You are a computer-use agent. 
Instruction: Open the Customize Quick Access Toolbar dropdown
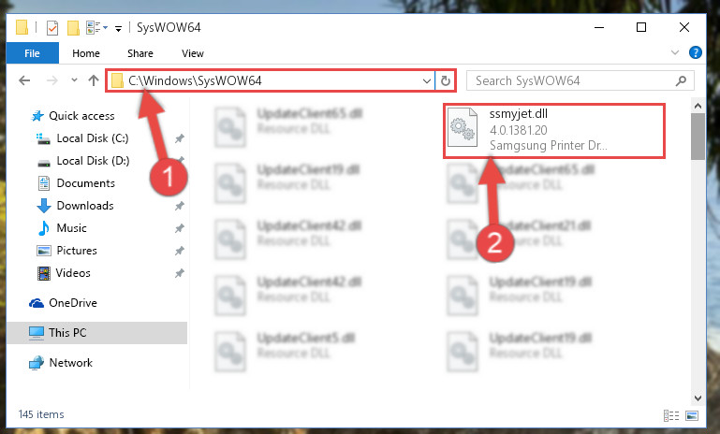pyautogui.click(x=118, y=29)
